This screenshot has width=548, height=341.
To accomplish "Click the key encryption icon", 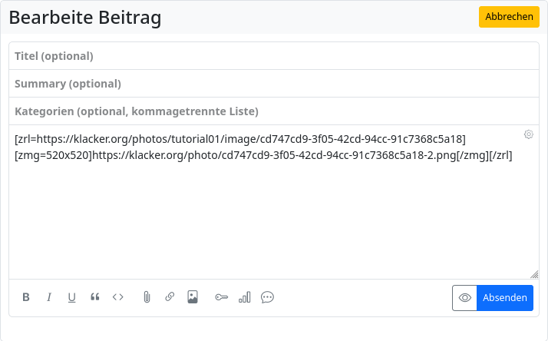I will point(221,297).
